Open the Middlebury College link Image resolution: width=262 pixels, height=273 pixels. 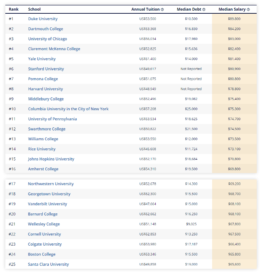[46, 99]
